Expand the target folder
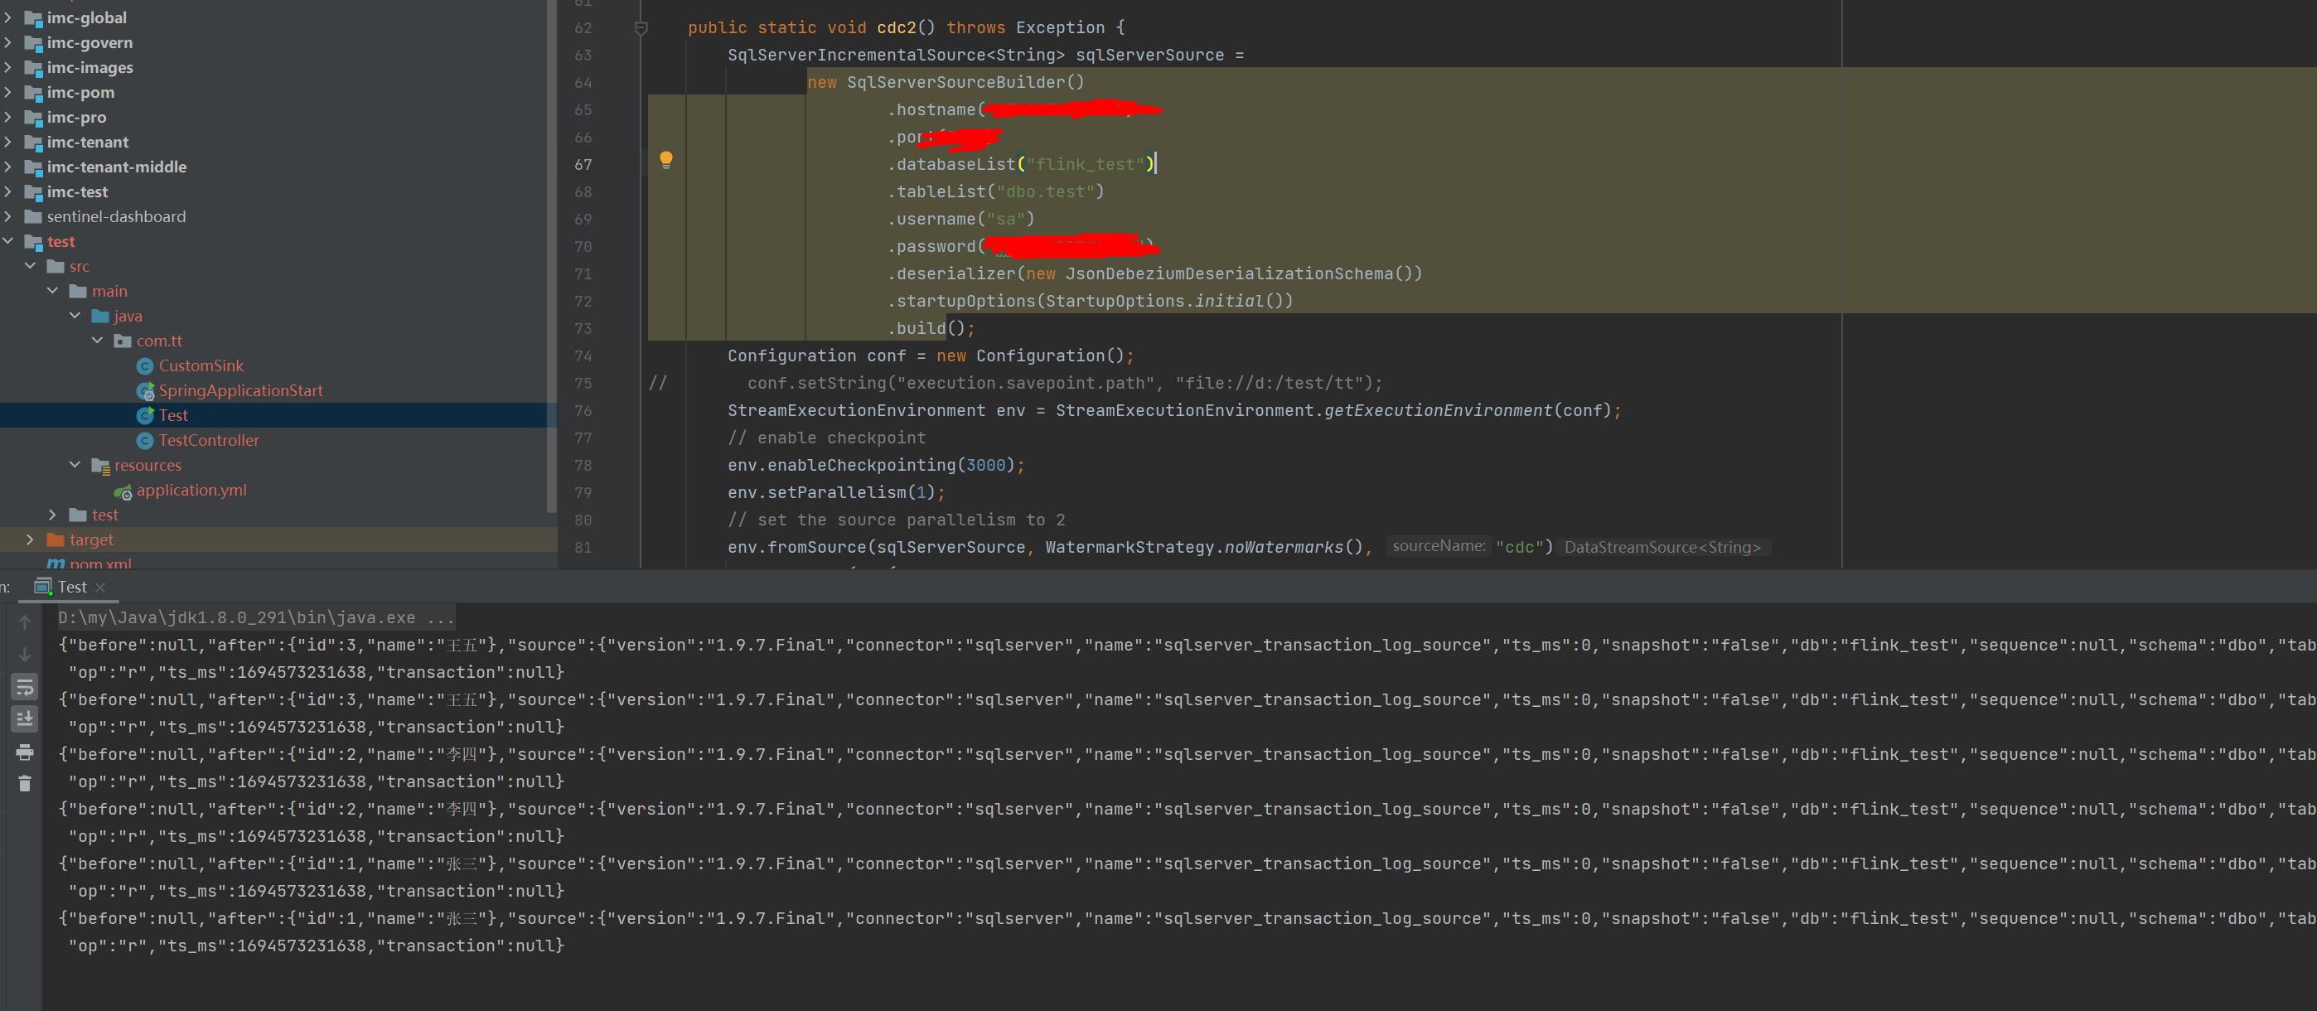Image resolution: width=2317 pixels, height=1011 pixels. coord(30,539)
